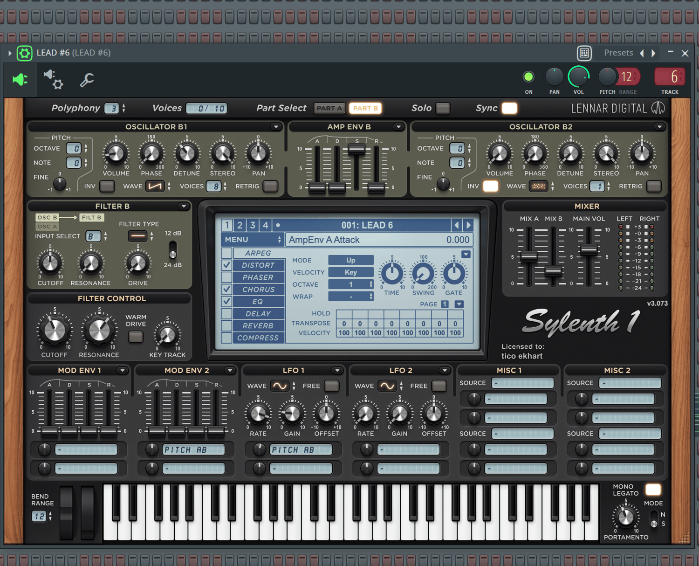Click the KEY TRACK knob
The width and height of the screenshot is (699, 566).
coord(167,335)
